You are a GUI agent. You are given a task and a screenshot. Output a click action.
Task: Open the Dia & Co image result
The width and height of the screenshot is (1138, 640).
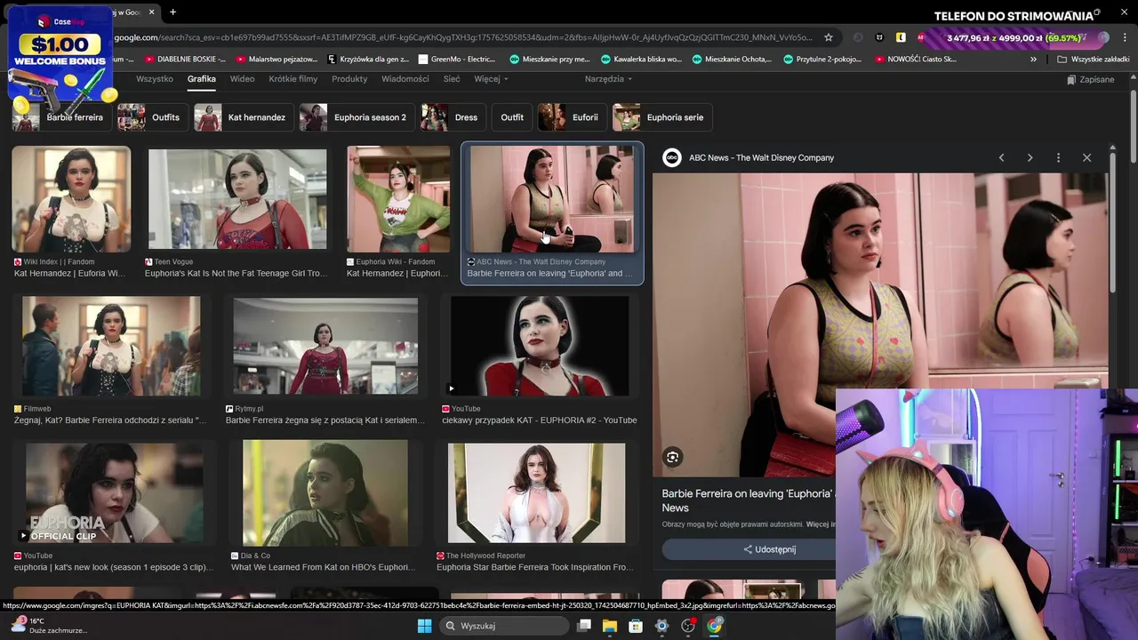[325, 493]
